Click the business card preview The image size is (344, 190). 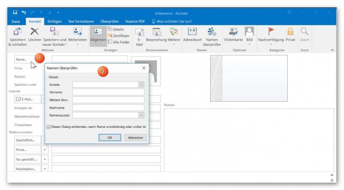click(249, 78)
